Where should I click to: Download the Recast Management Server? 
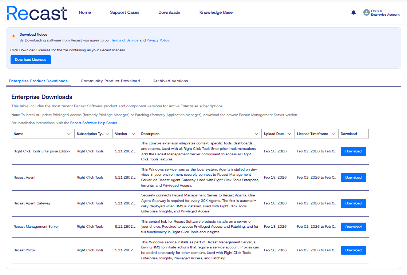pyautogui.click(x=353, y=227)
